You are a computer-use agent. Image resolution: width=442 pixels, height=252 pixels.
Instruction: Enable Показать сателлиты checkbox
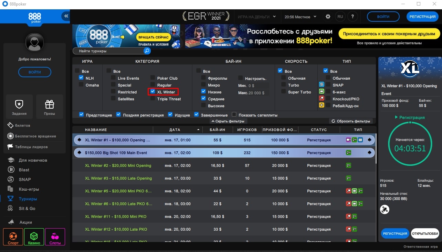(234, 114)
